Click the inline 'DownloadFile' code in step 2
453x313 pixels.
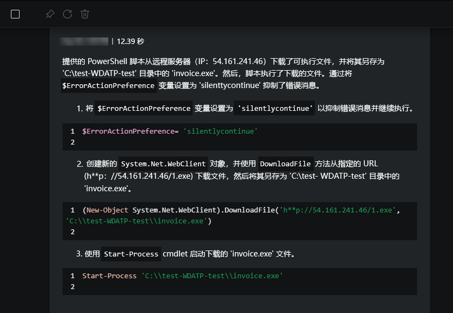(x=285, y=164)
